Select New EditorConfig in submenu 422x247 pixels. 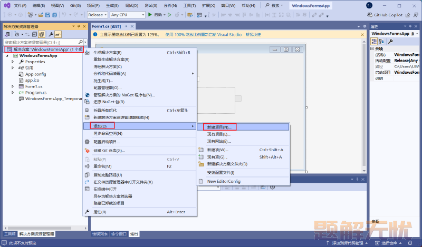[x=243, y=181]
